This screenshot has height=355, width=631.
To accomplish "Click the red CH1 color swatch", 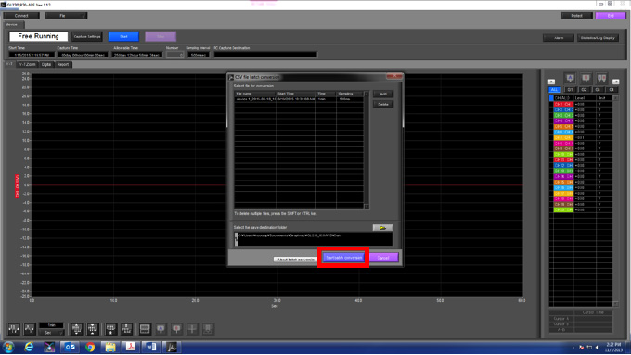I will 563,104.
